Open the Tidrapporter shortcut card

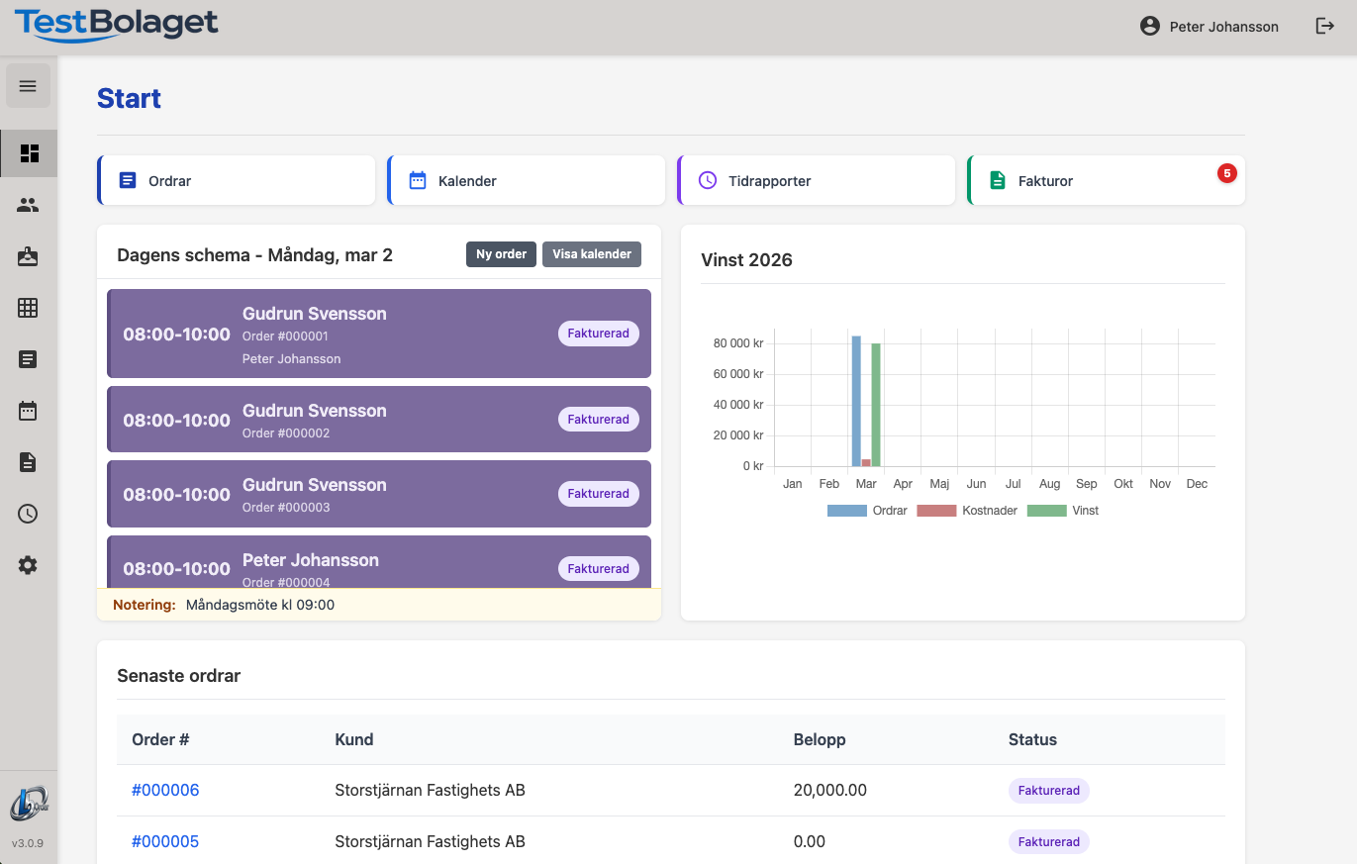[x=816, y=181]
